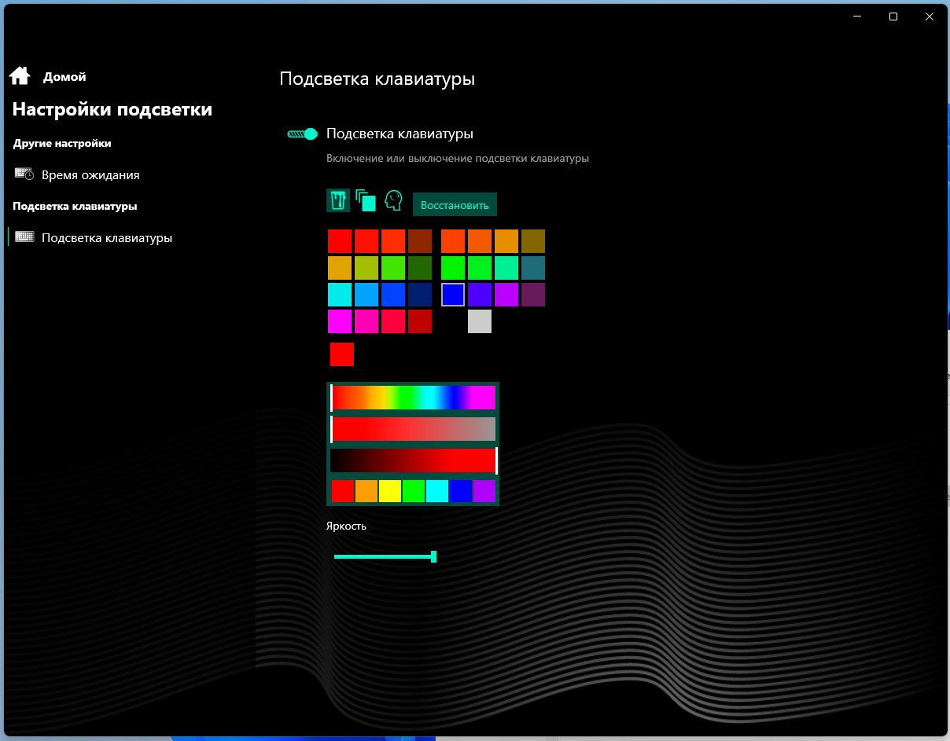Screen dimensions: 950x741
Task: Click the black-to-red value slider bar
Action: [x=413, y=460]
